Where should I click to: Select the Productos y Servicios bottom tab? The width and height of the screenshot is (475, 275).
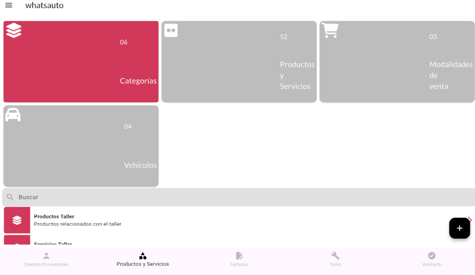[143, 259]
